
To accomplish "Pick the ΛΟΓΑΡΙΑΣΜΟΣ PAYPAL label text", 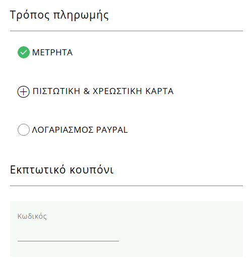I will (80, 130).
